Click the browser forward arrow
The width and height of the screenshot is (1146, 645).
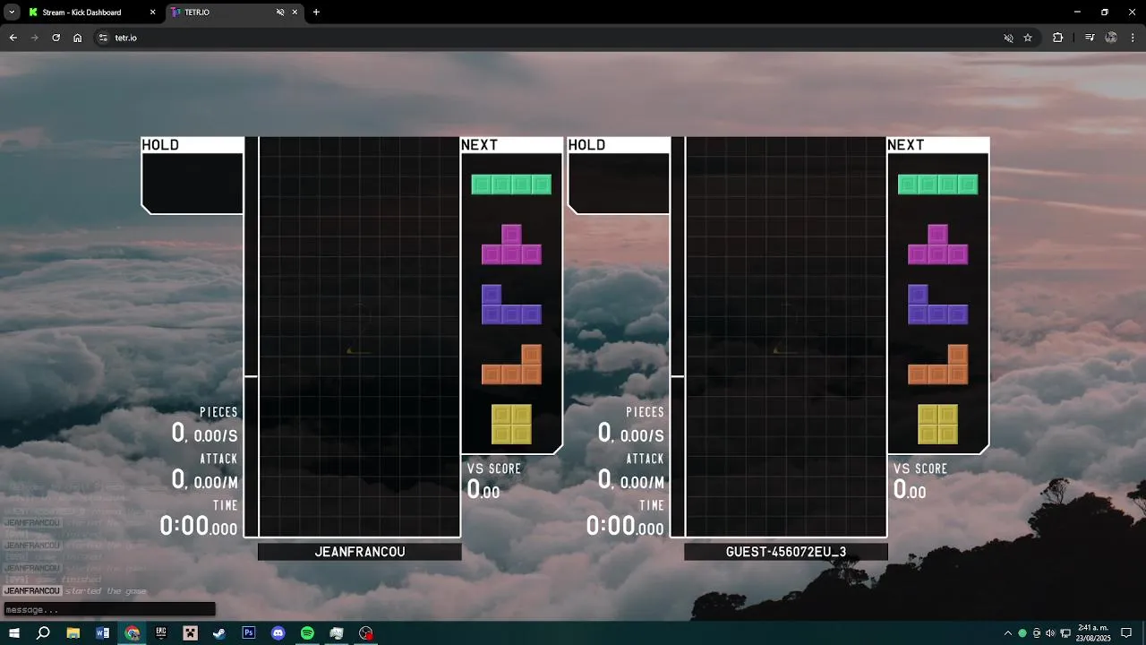(x=34, y=38)
